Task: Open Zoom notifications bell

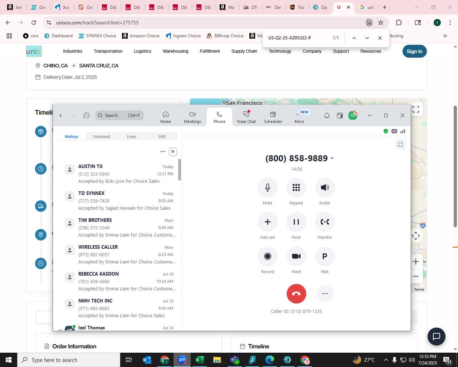Action: 327,115
